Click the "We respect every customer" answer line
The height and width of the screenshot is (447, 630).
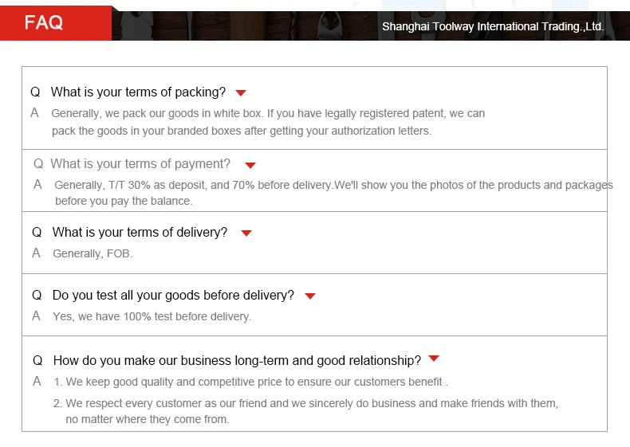coord(311,404)
